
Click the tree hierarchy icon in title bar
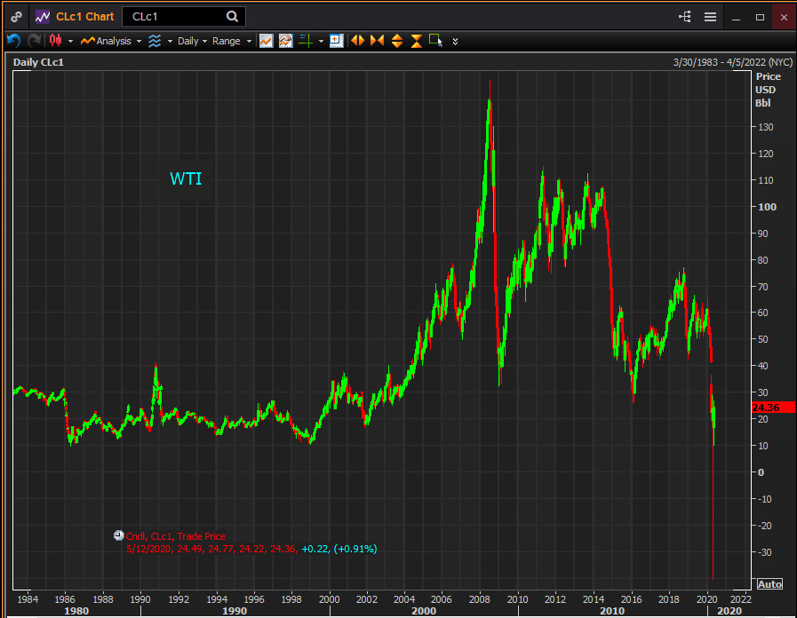pyautogui.click(x=685, y=17)
